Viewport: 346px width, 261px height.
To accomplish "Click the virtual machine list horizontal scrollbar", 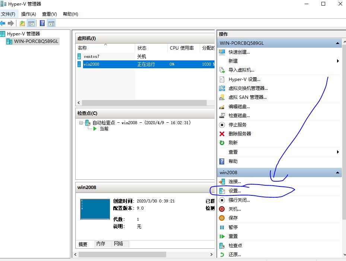I will tap(144, 103).
